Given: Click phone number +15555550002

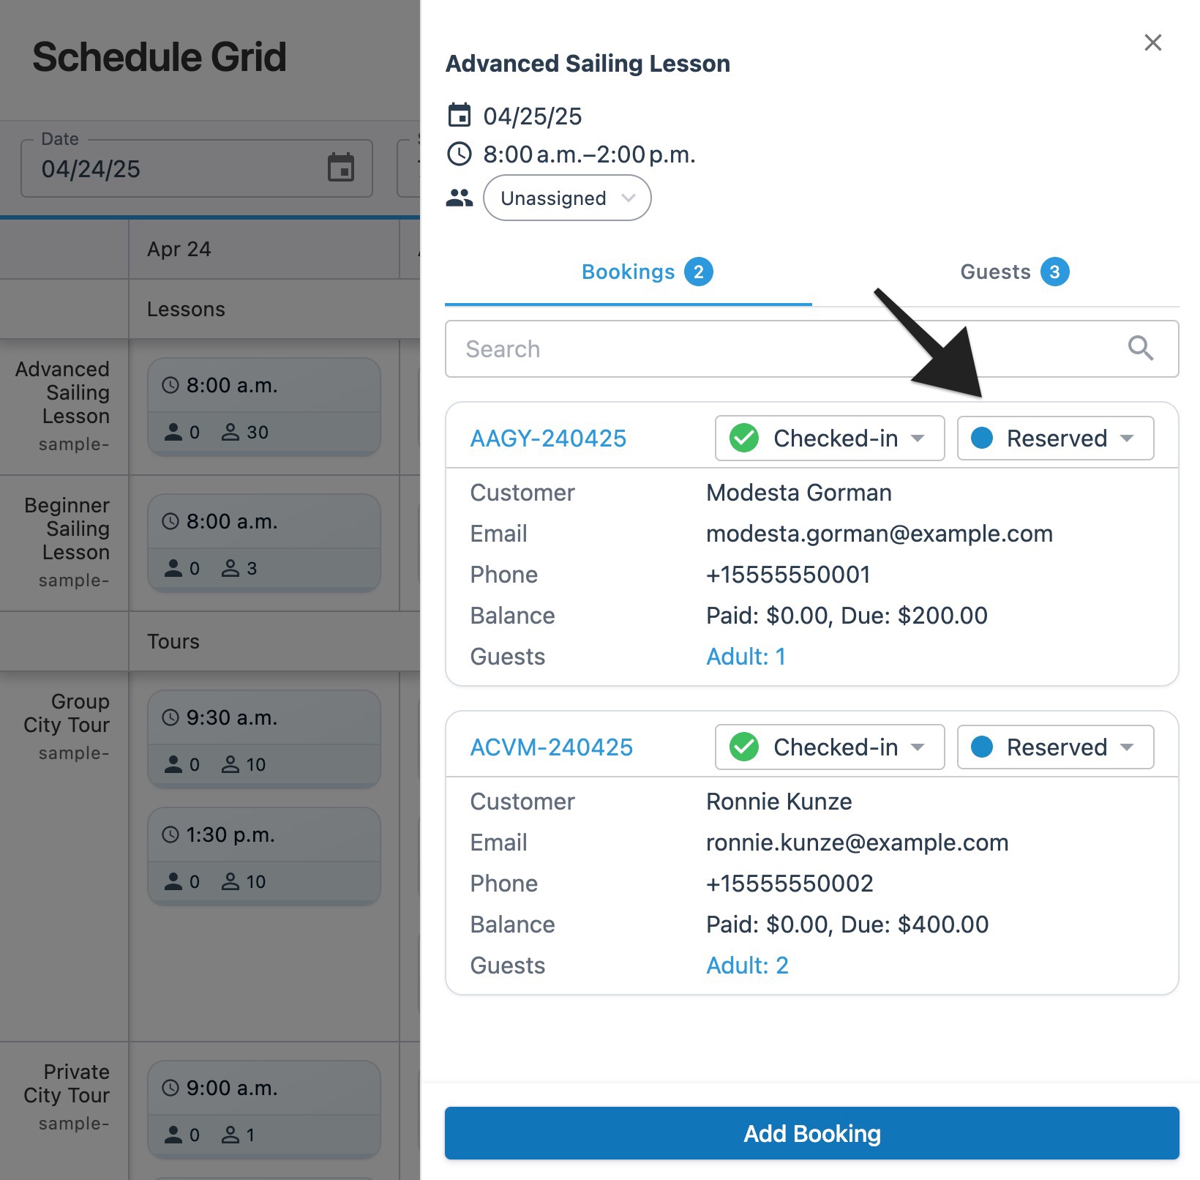Looking at the screenshot, I should pyautogui.click(x=790, y=884).
